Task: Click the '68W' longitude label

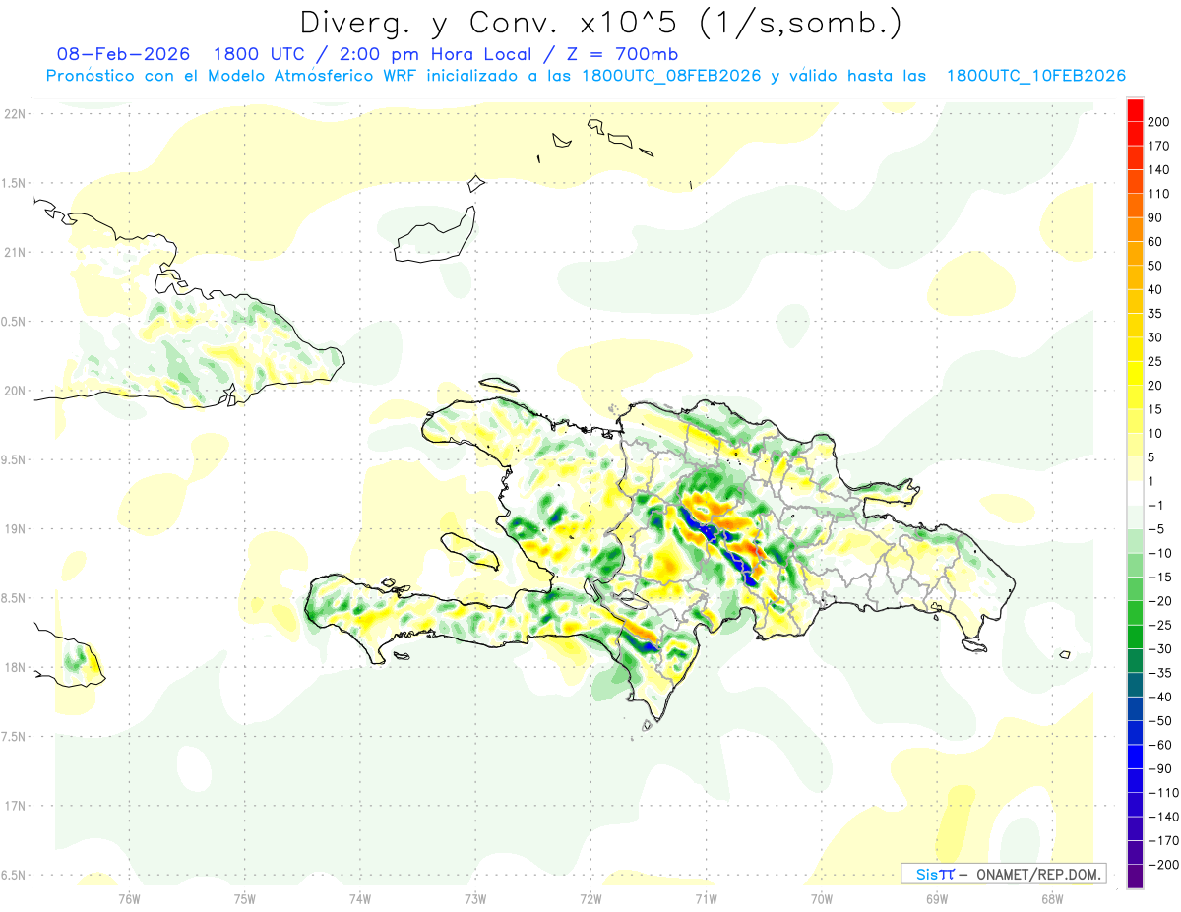Action: pos(1051,898)
